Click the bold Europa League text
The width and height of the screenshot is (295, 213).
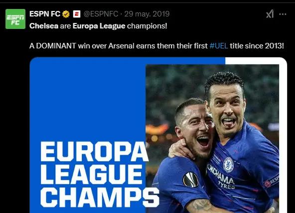tap(99, 26)
